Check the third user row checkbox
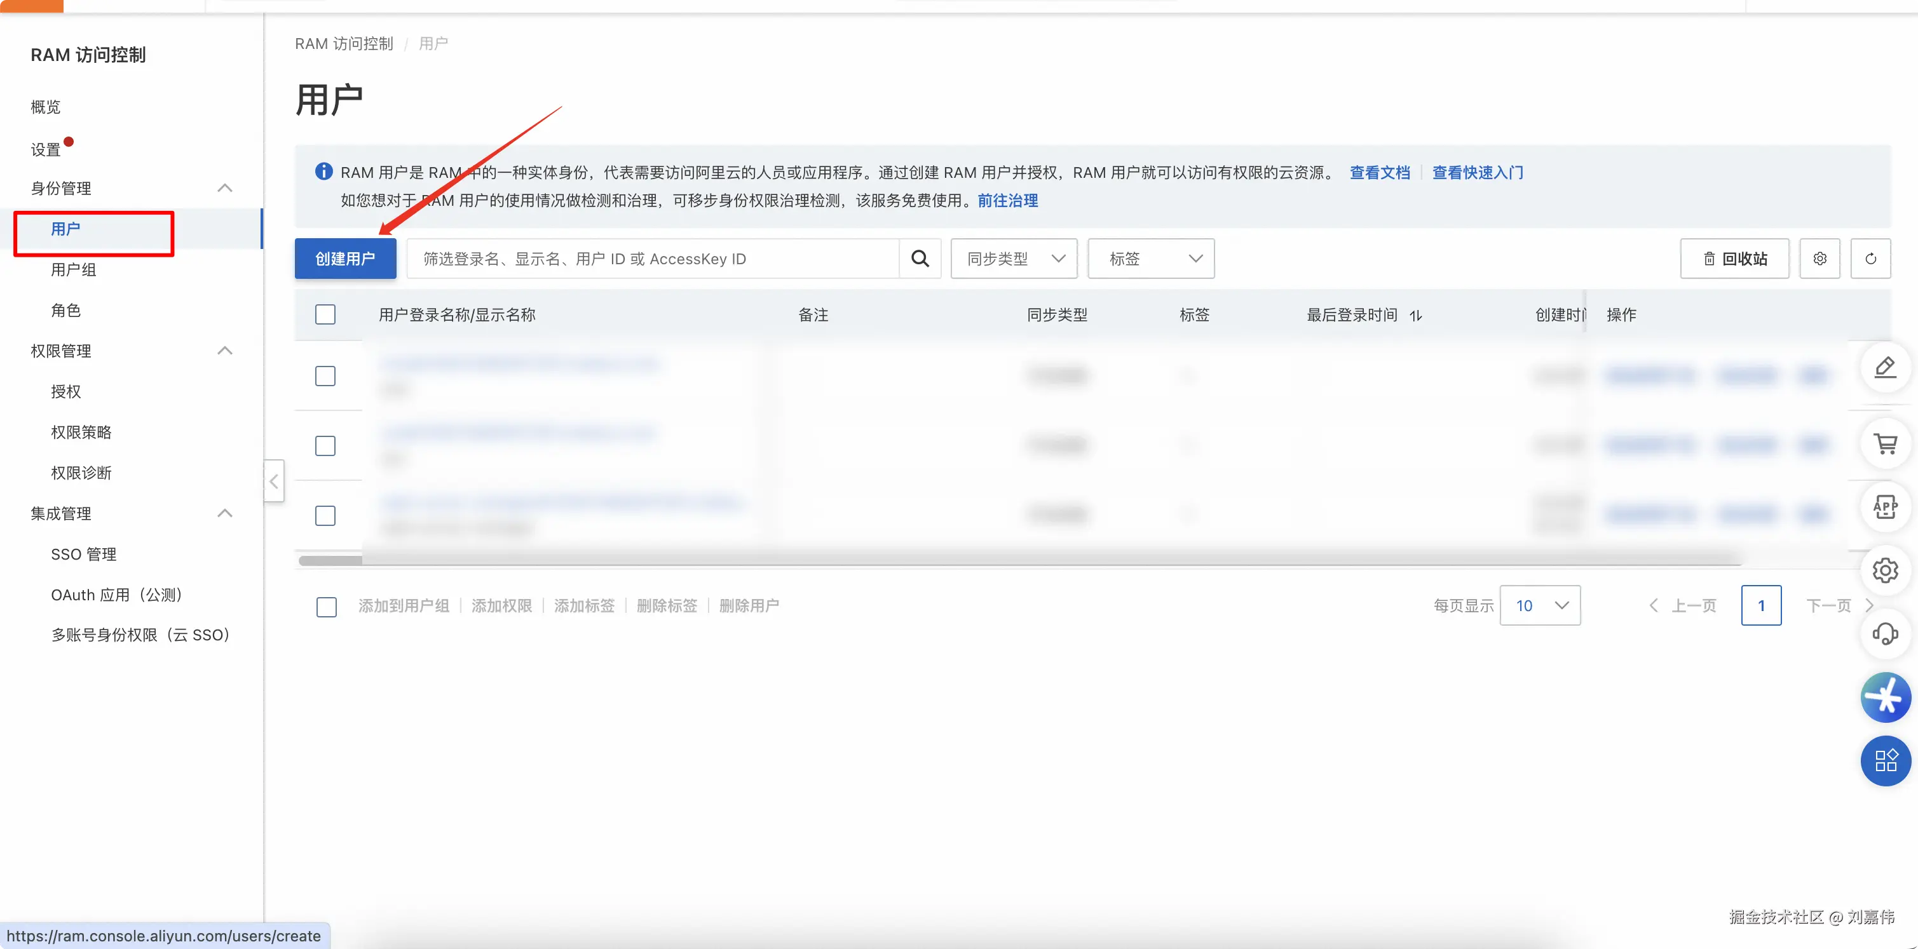Viewport: 1918px width, 949px height. click(325, 515)
